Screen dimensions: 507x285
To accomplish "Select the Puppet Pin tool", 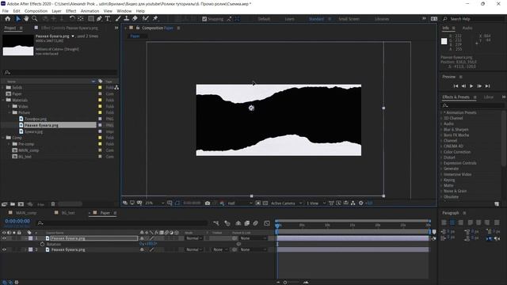I will tap(155, 19).
